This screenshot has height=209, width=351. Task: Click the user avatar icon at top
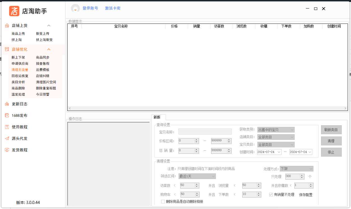tap(75, 8)
